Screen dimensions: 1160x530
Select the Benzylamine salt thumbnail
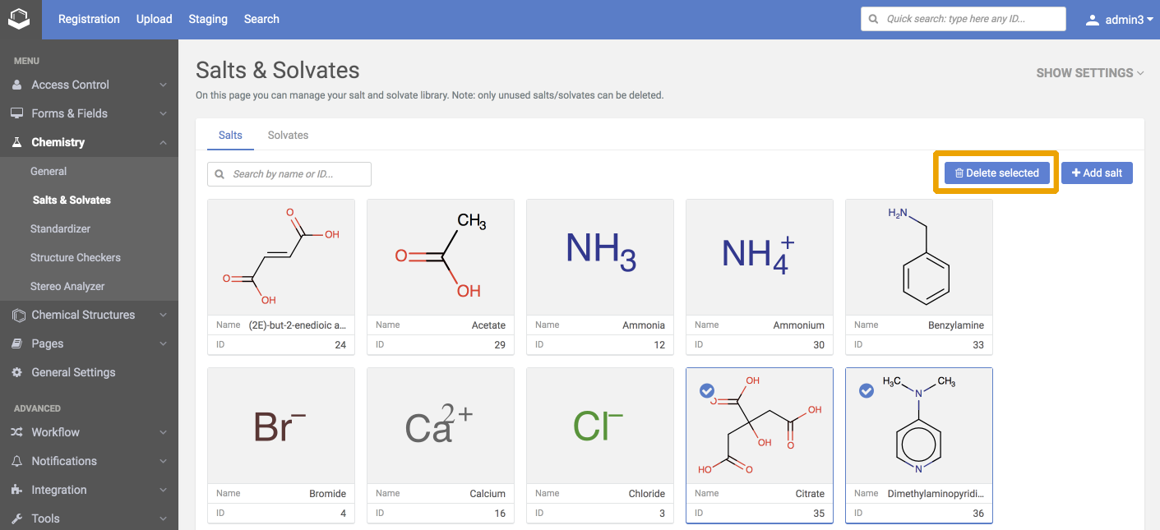point(918,257)
